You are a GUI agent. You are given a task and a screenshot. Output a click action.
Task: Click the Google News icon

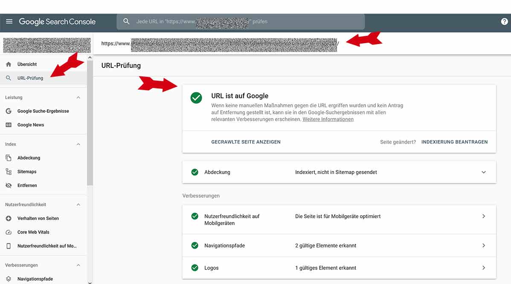coord(9,125)
